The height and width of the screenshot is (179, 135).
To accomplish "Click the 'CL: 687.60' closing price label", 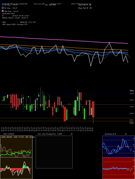I will (50, 5).
